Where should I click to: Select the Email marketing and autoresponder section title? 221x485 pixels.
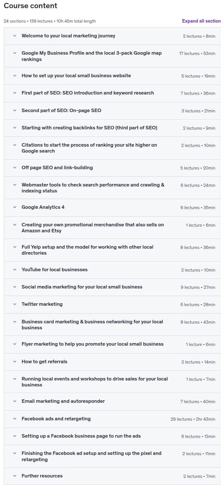[x=63, y=401]
